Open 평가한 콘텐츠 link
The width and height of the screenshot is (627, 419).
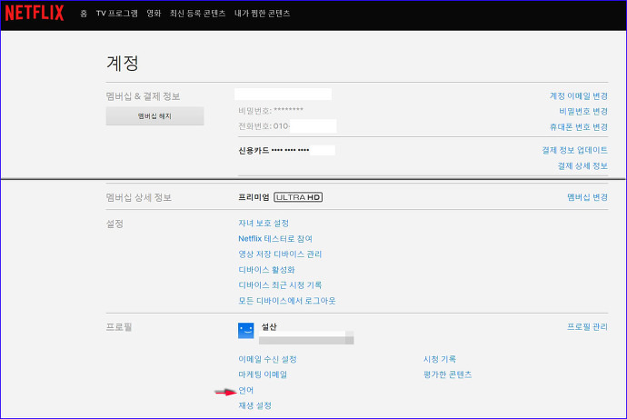pyautogui.click(x=447, y=374)
